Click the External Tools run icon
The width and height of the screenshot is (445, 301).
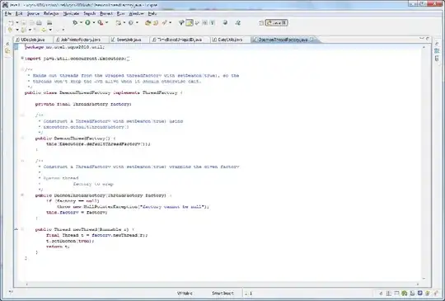tap(101, 23)
